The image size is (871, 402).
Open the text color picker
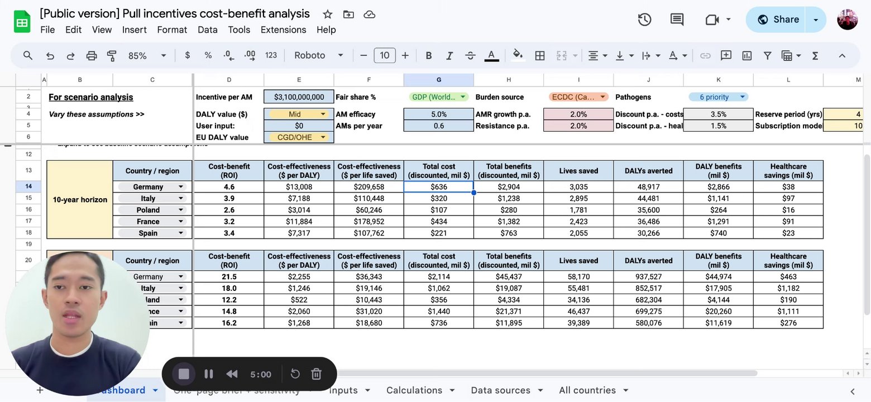(x=491, y=55)
